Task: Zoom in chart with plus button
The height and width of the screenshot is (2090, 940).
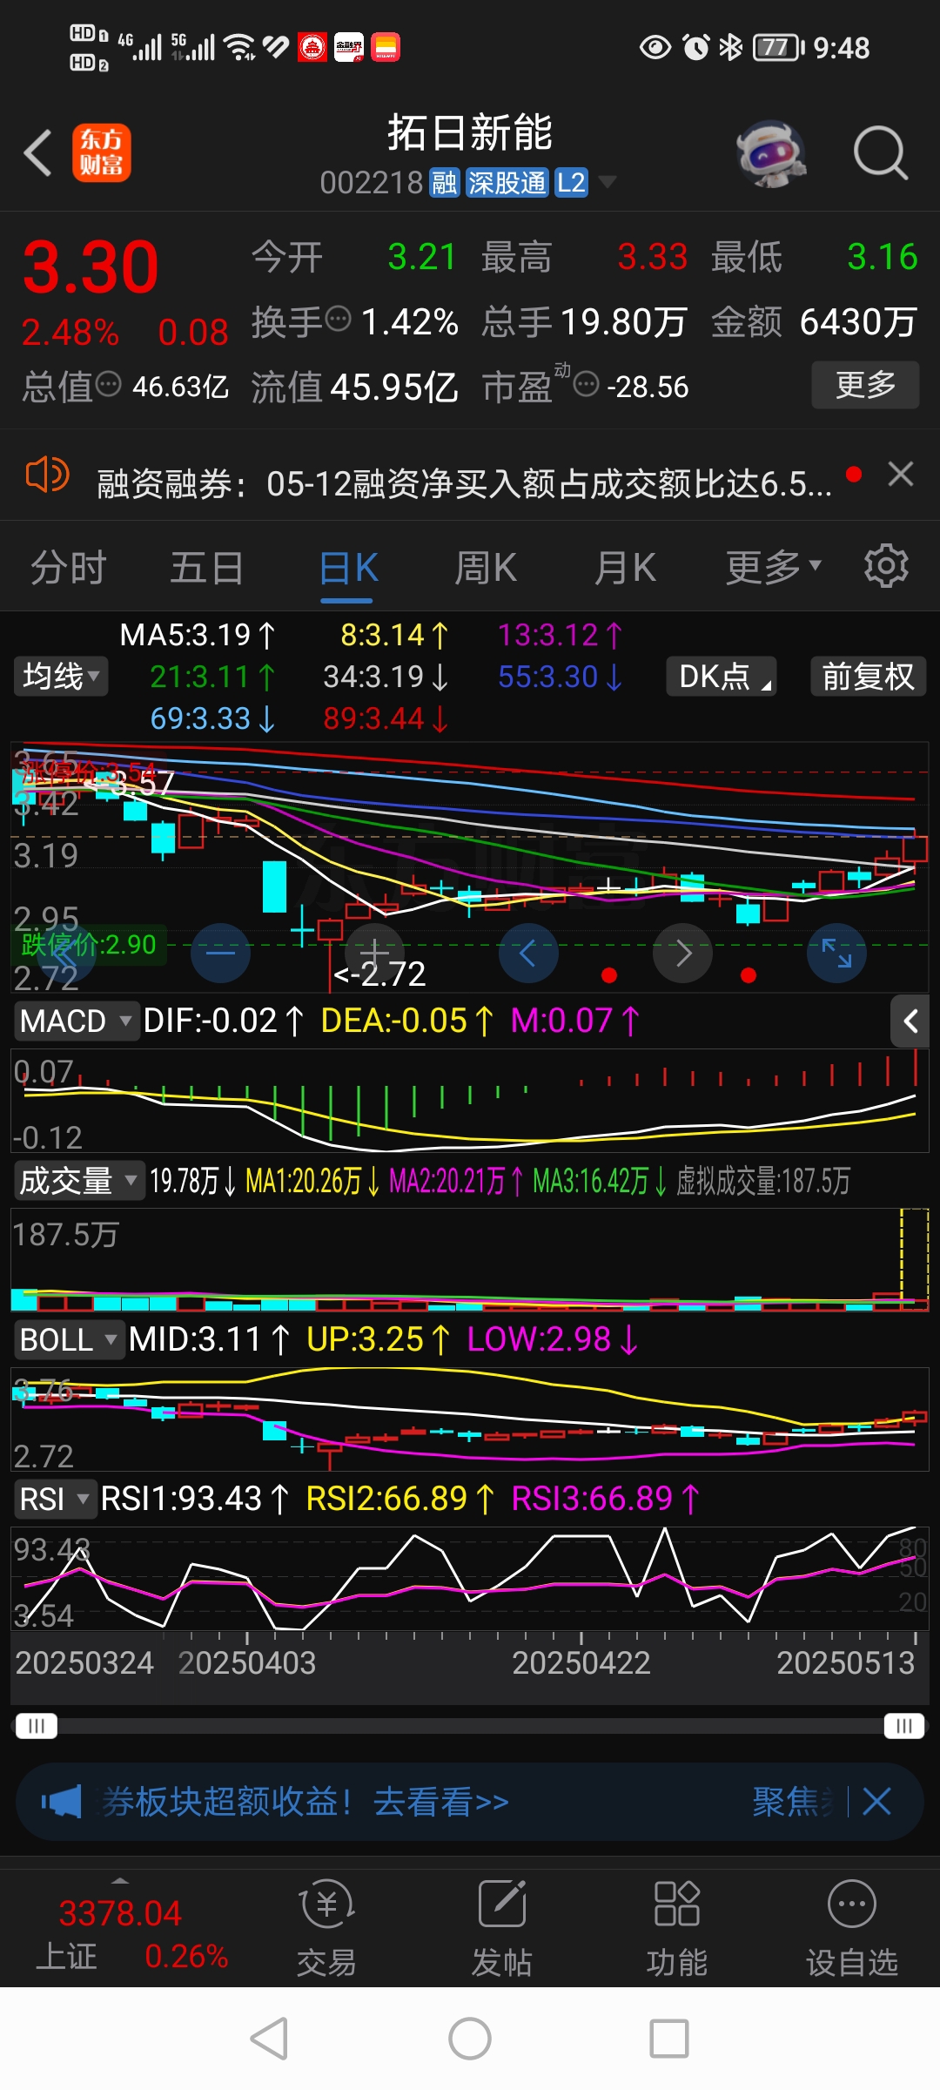Action: tap(375, 953)
